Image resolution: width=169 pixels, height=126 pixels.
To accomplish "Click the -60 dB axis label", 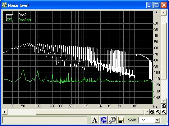I will pos(156,48).
